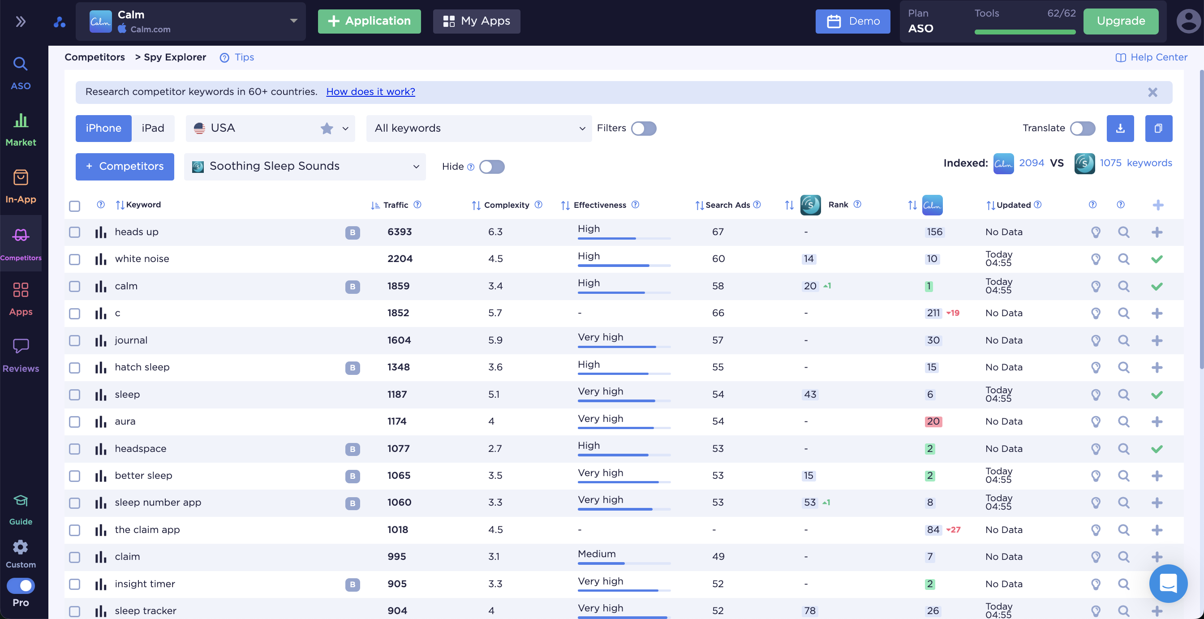1204x619 pixels.
Task: Click the effectiveness bar for heads up
Action: [x=624, y=238]
